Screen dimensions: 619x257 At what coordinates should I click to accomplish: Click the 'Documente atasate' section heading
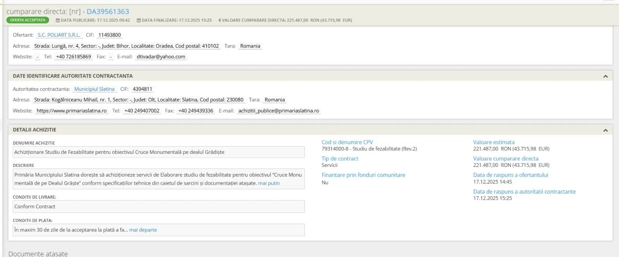(38, 254)
